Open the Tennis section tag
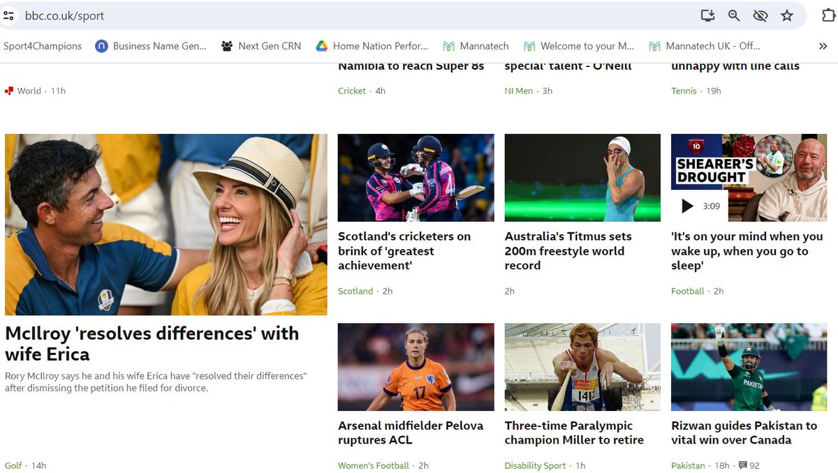The width and height of the screenshot is (838, 473). pos(684,91)
